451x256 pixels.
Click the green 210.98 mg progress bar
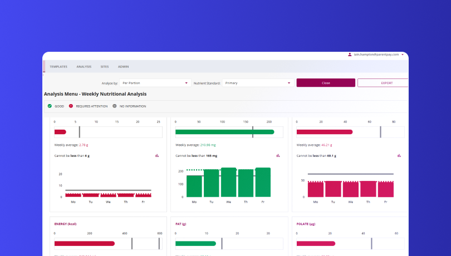pyautogui.click(x=224, y=132)
